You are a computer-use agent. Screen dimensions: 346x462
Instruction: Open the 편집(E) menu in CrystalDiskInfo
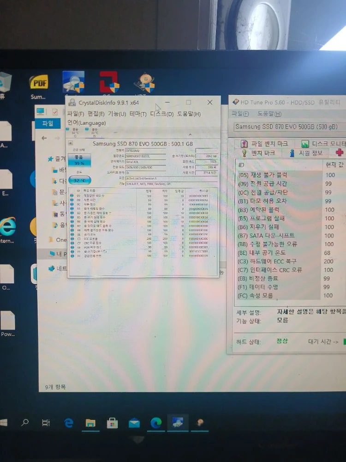pos(96,114)
